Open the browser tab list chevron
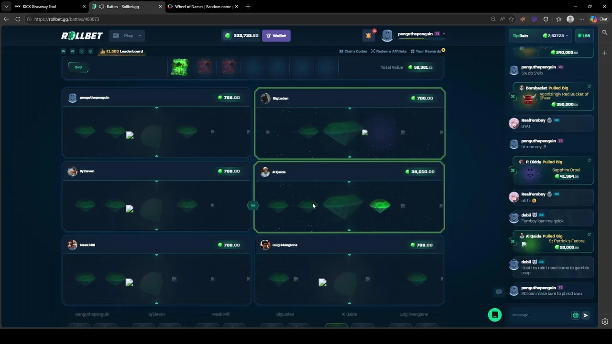 pos(6,7)
